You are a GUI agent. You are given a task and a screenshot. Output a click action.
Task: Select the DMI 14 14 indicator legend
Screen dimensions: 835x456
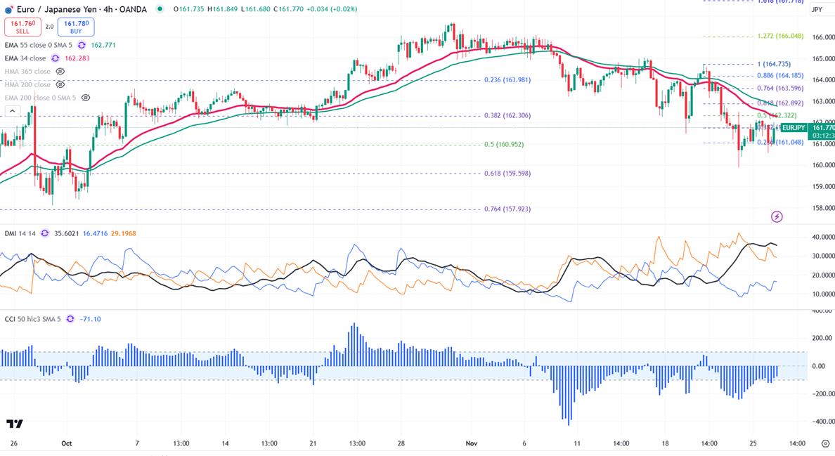(x=20, y=233)
